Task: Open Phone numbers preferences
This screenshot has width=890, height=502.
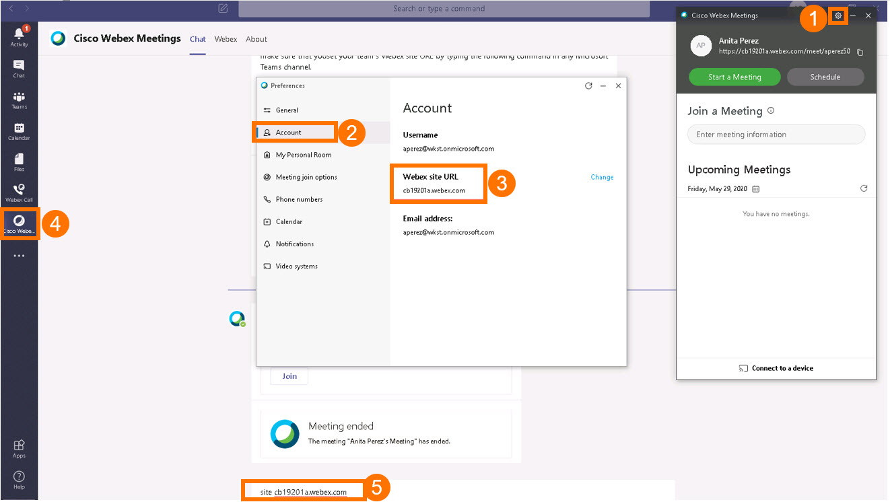Action: (x=323, y=199)
